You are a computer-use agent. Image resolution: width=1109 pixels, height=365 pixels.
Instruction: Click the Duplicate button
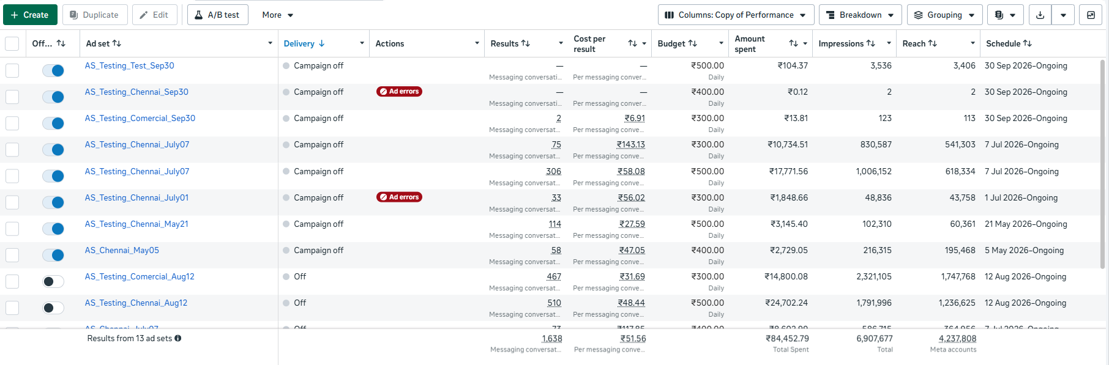point(95,15)
